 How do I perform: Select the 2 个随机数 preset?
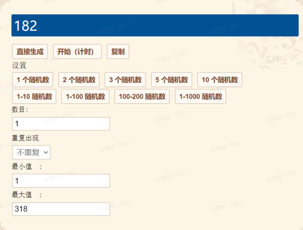pos(79,80)
